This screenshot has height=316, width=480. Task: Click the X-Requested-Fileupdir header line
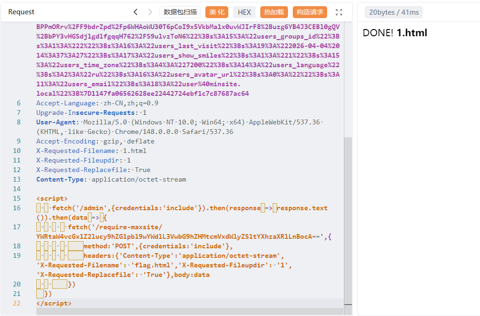[x=84, y=160]
